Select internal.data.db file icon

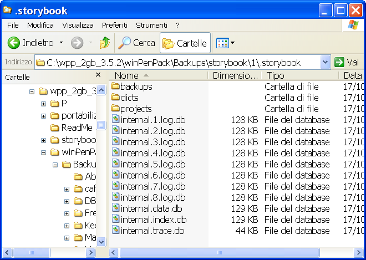click(116, 208)
